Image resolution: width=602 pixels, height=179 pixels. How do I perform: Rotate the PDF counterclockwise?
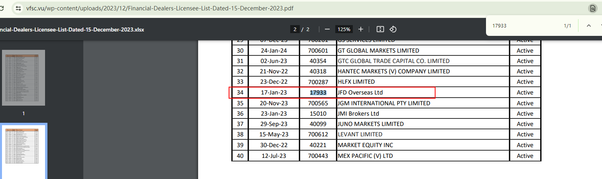click(393, 29)
